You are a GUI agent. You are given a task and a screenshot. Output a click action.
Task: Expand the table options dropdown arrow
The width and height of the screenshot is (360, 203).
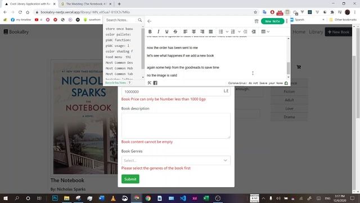point(268,32)
